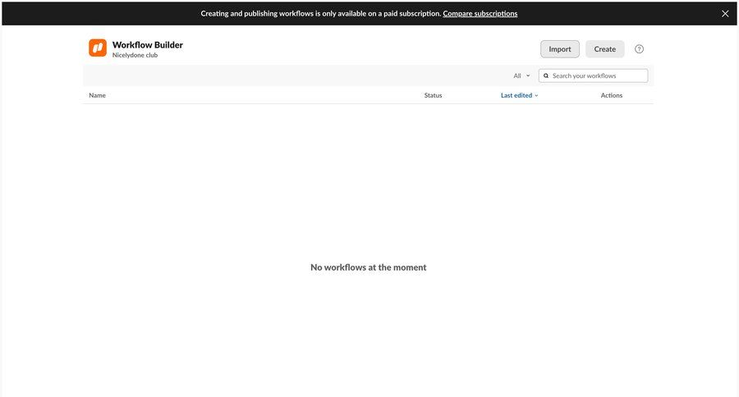
Task: Click the Workflow Builder title
Action: 148,45
